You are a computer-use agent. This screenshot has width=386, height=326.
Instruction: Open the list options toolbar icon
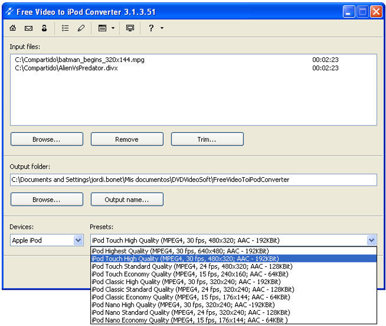[65, 28]
